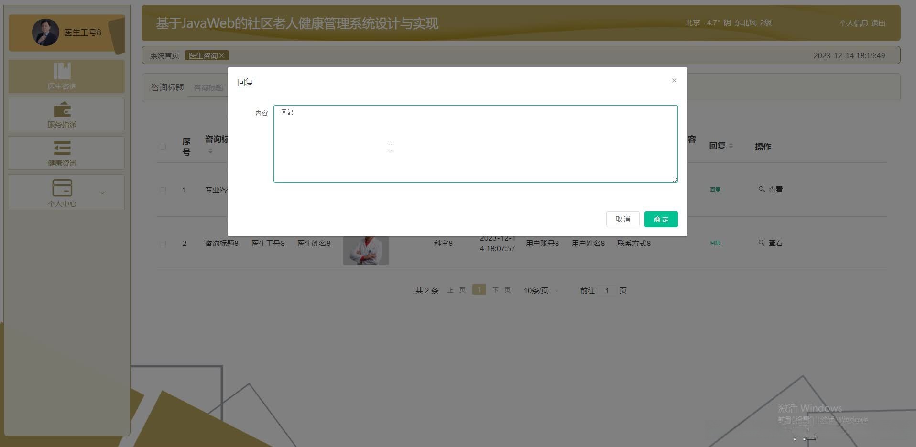Viewport: 916px width, 447px height.
Task: Open 服务指派 via its sidebar icon
Action: pos(62,109)
